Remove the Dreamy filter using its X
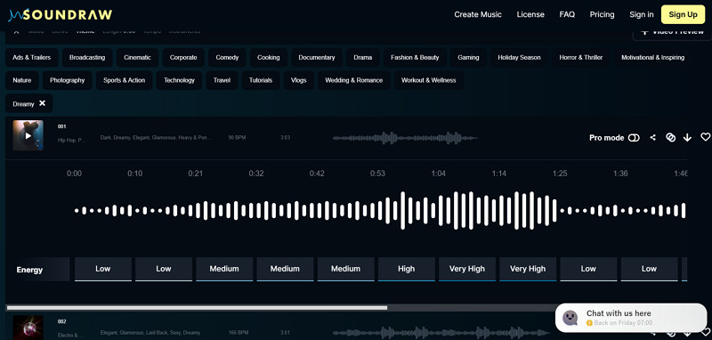 click(42, 103)
